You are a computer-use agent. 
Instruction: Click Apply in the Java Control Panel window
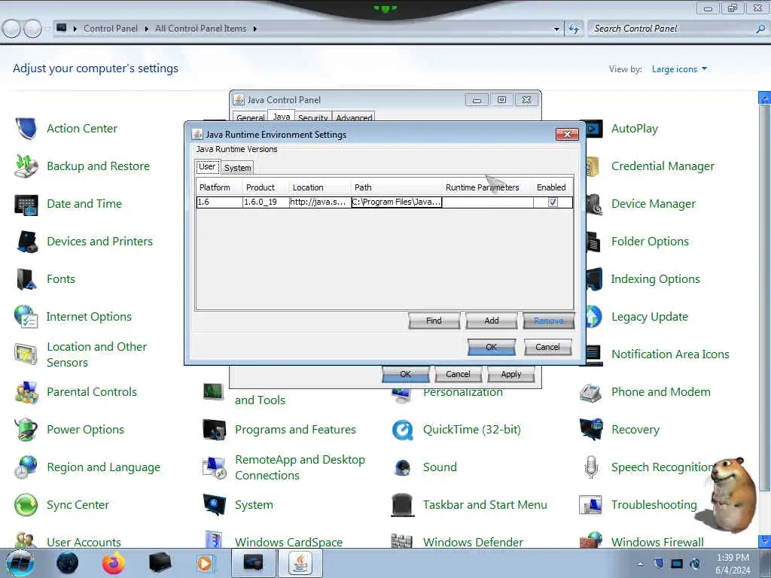click(511, 375)
